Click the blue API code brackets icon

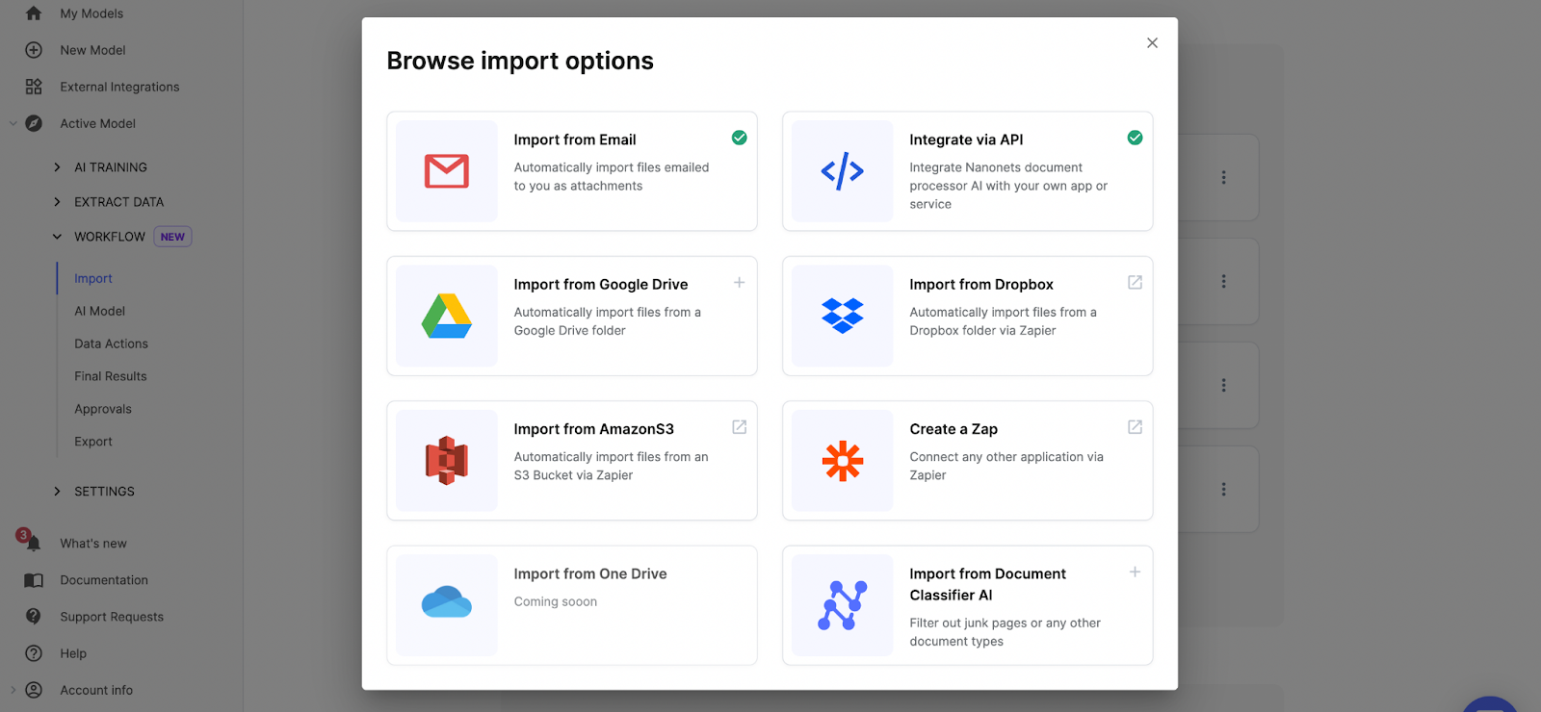[x=843, y=171]
